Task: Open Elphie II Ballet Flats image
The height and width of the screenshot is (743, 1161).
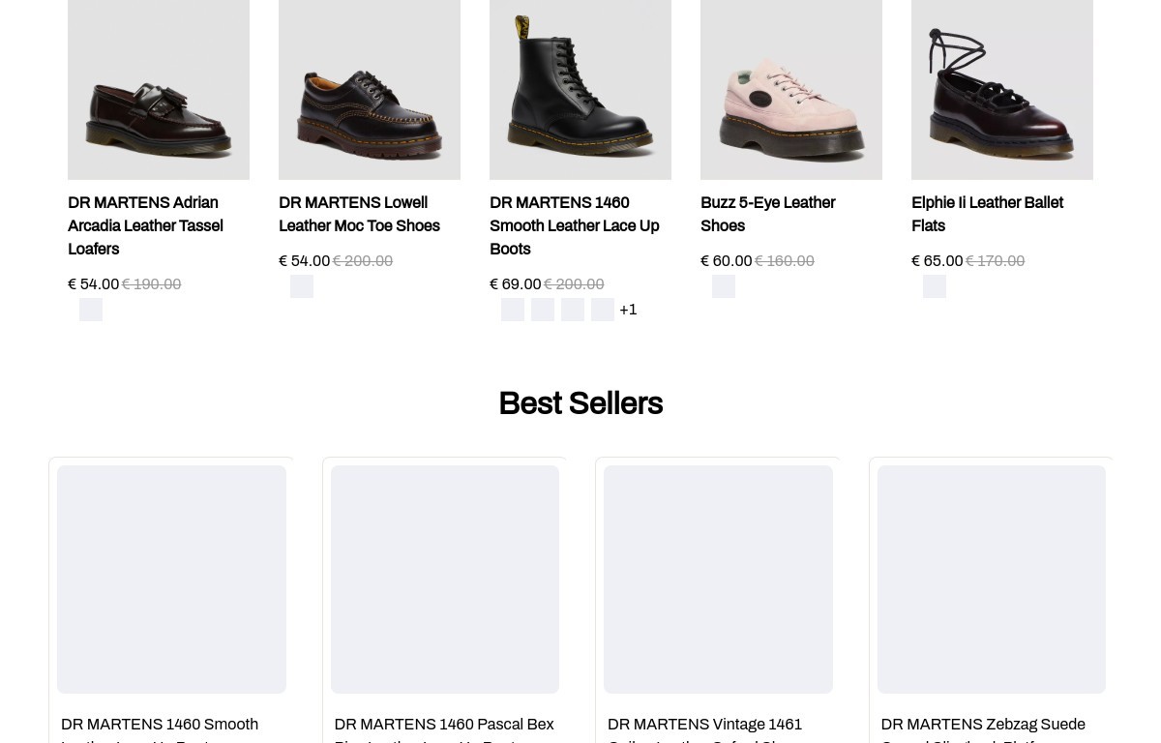Action: [1002, 89]
